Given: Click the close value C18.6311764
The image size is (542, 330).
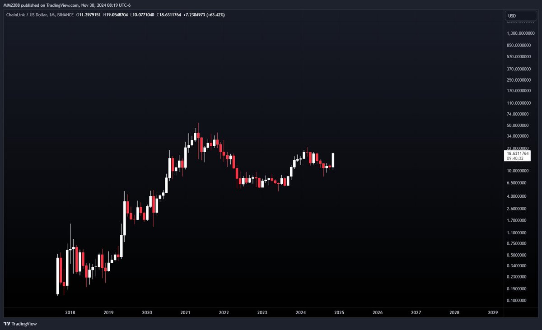Looking at the screenshot, I should coord(169,15).
